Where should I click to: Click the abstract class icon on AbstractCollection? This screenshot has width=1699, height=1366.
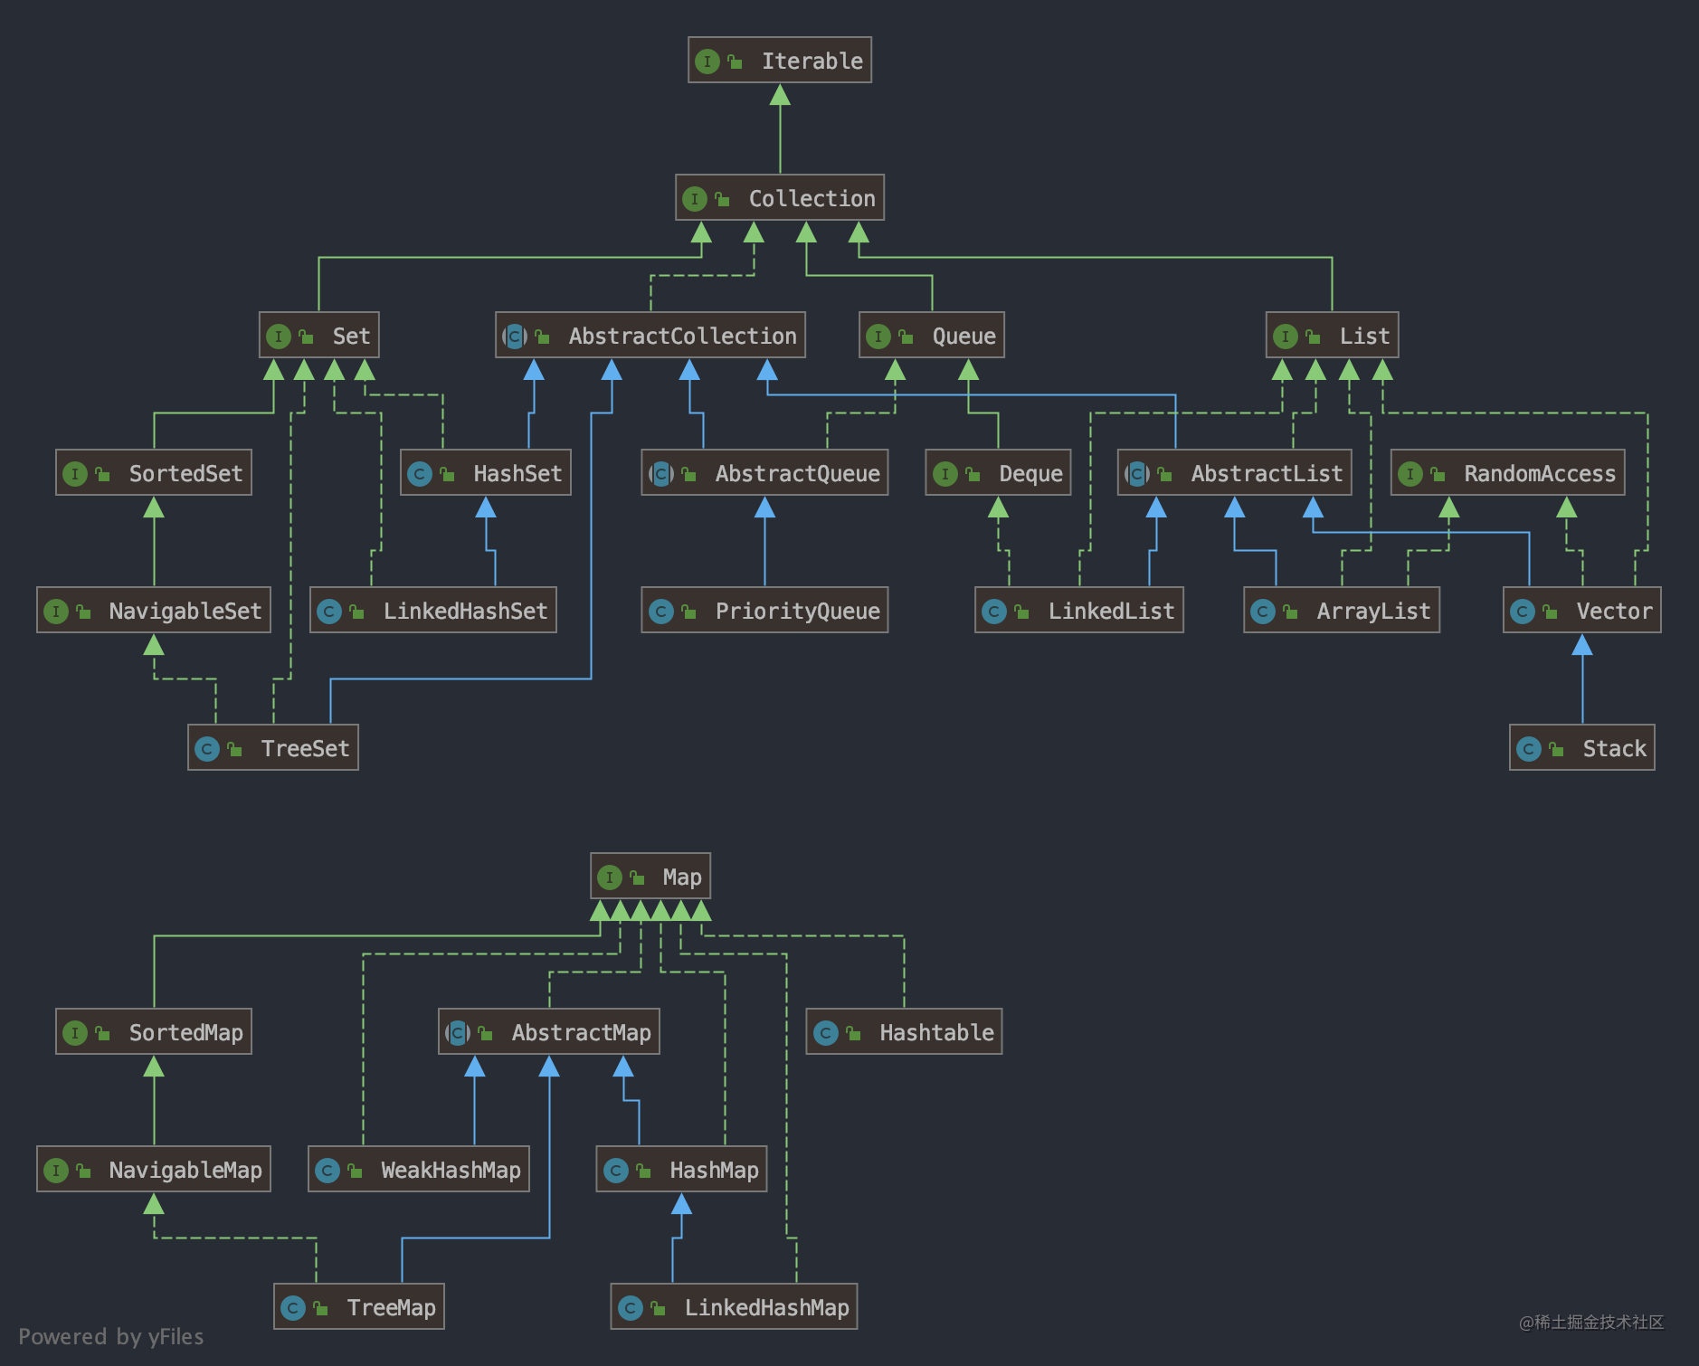[x=513, y=336]
